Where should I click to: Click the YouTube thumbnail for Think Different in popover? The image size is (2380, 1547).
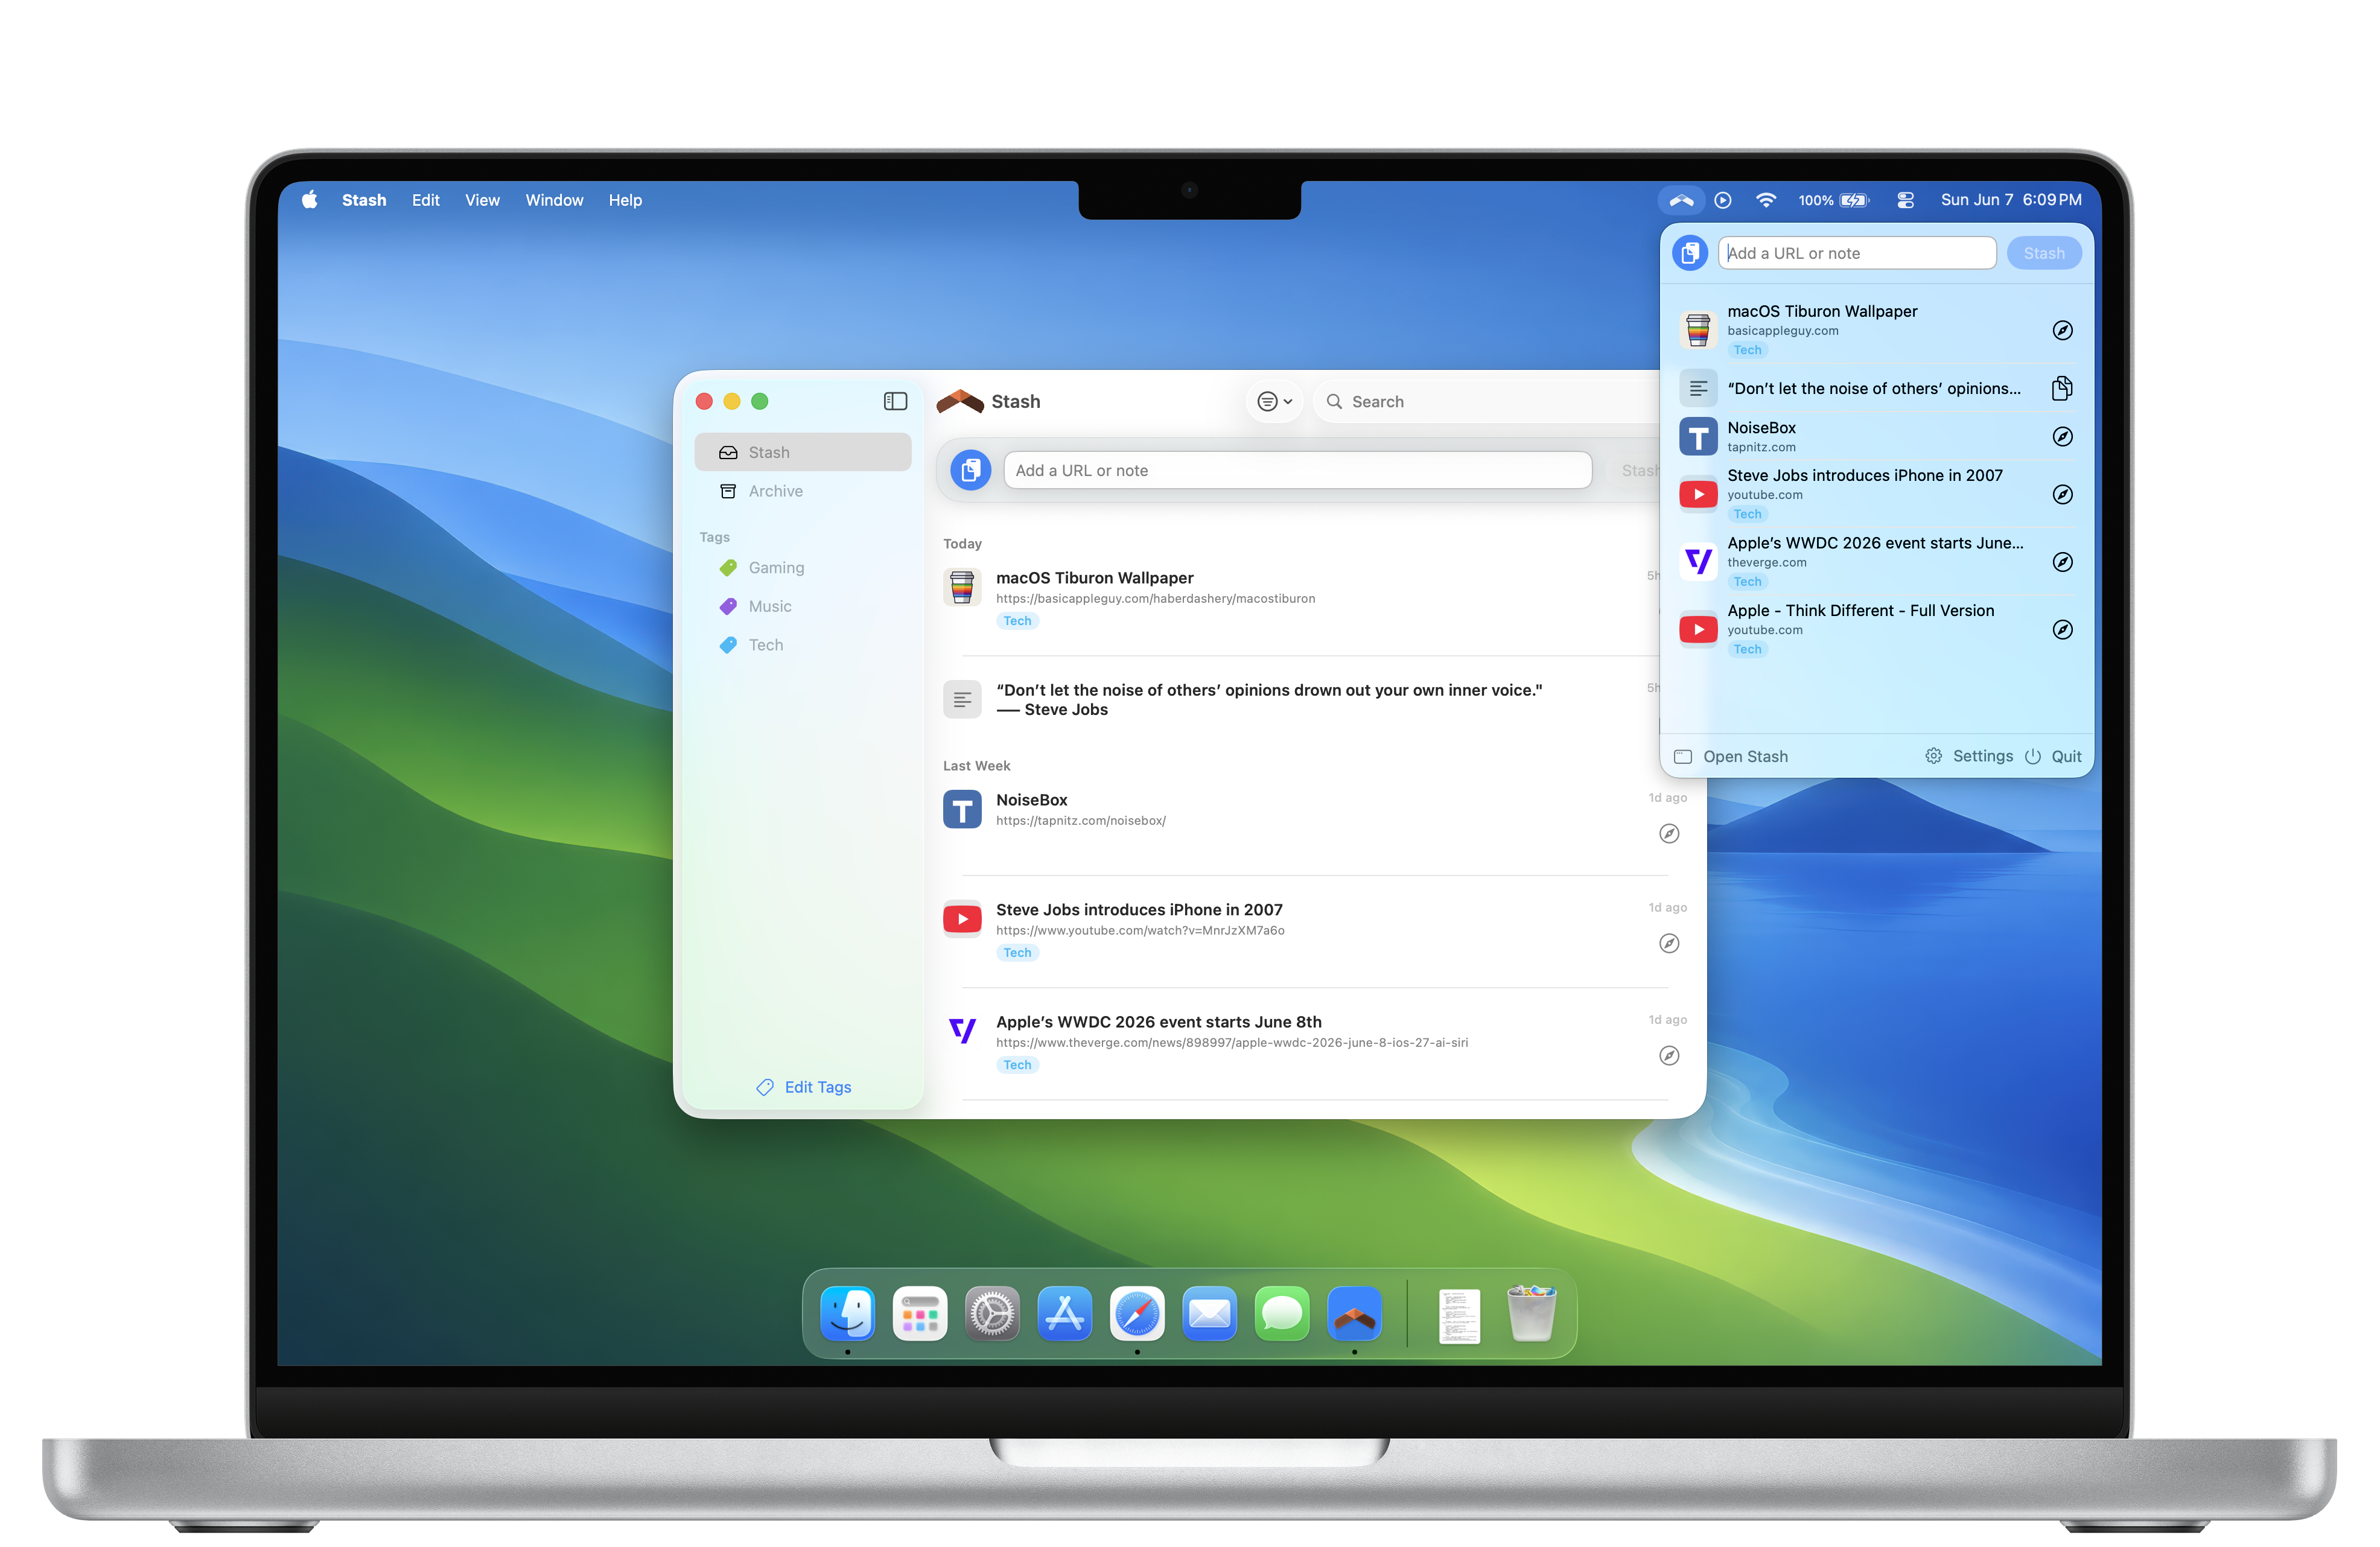(1698, 629)
